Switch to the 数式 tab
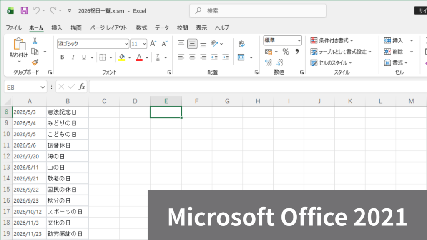The height and width of the screenshot is (240, 427). tap(141, 28)
